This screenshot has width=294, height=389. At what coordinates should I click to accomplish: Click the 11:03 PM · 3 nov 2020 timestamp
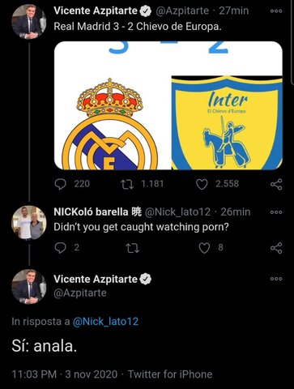coord(65,374)
